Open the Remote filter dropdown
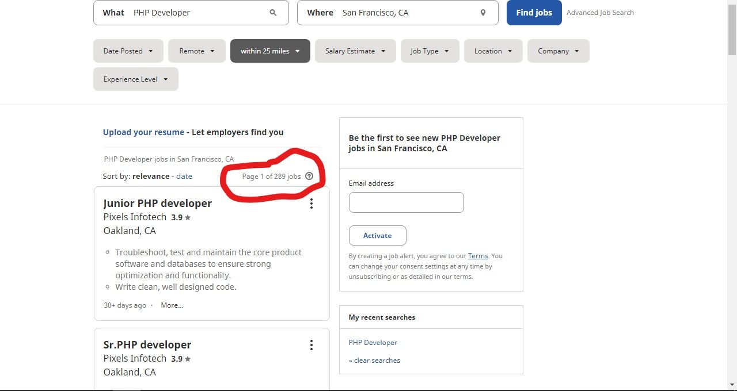Viewport: 737px width, 391px height. point(196,51)
